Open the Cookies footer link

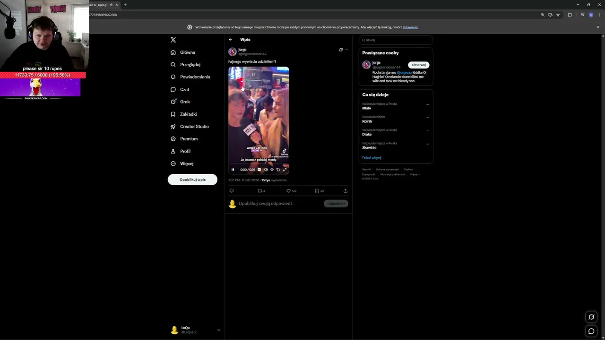[x=408, y=170]
